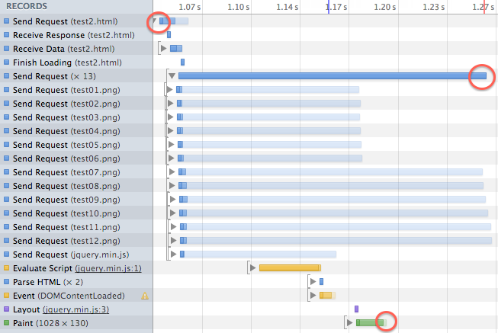The image size is (498, 333).
Task: Click the blue DOMContentLoaded timeline marker line
Action: [x=329, y=7]
